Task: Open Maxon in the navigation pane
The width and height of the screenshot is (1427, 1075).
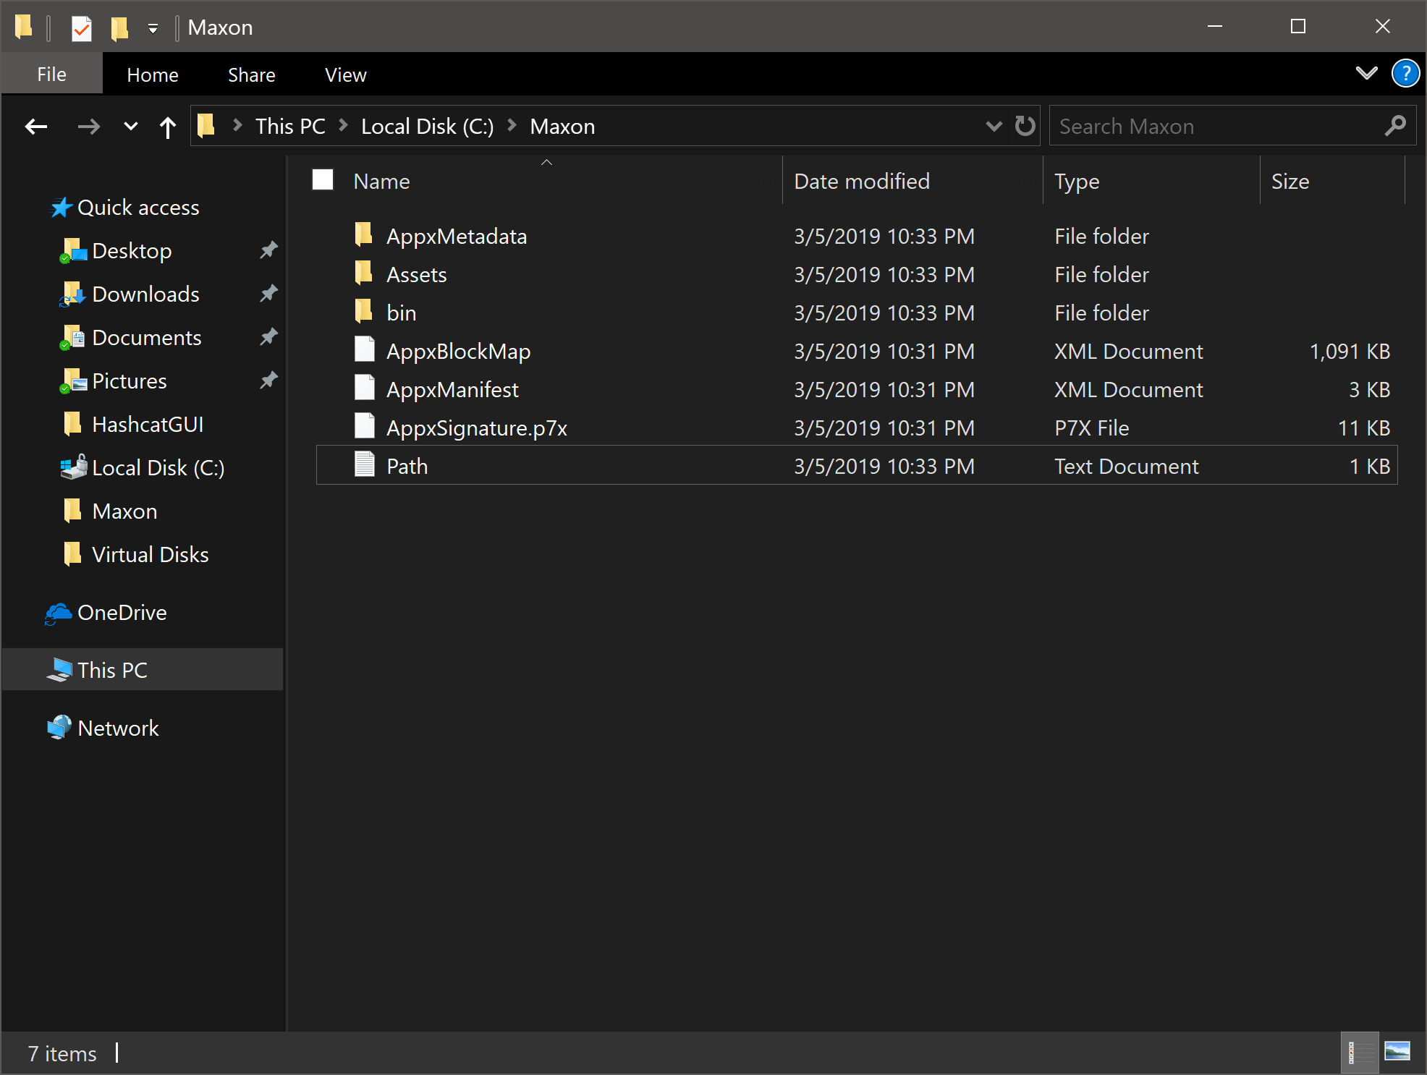Action: [x=124, y=511]
